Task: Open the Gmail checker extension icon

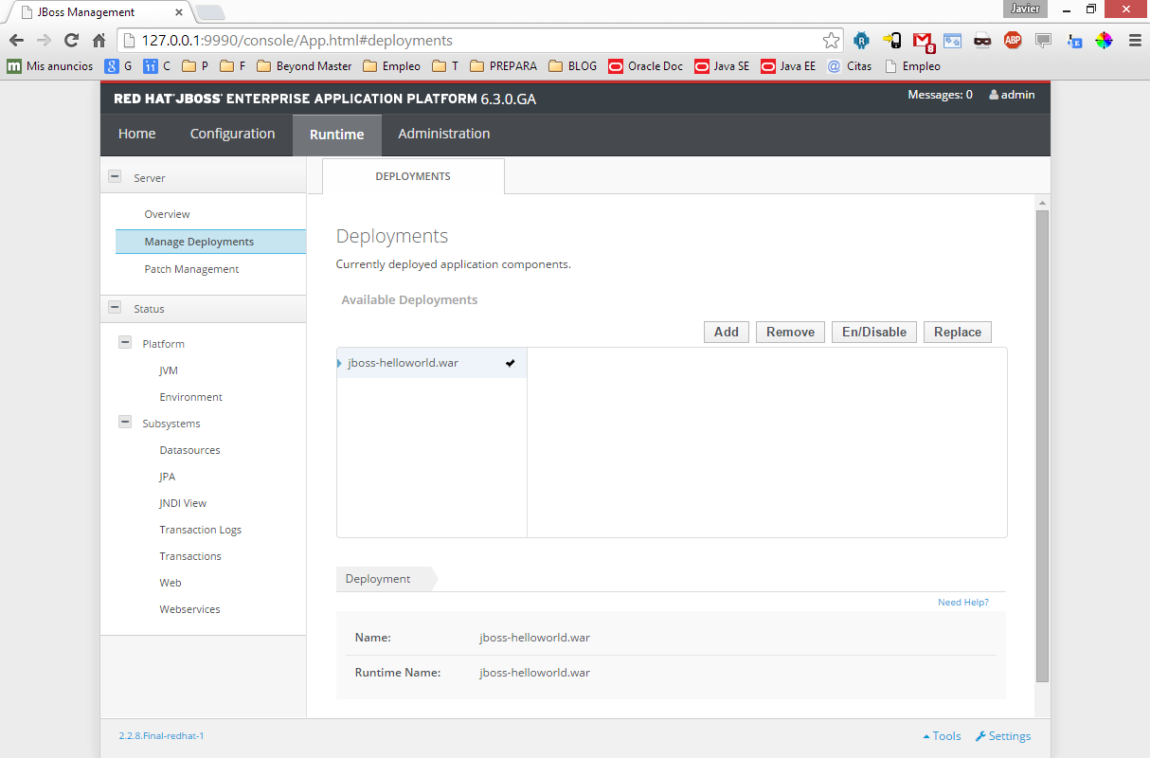Action: coord(924,41)
